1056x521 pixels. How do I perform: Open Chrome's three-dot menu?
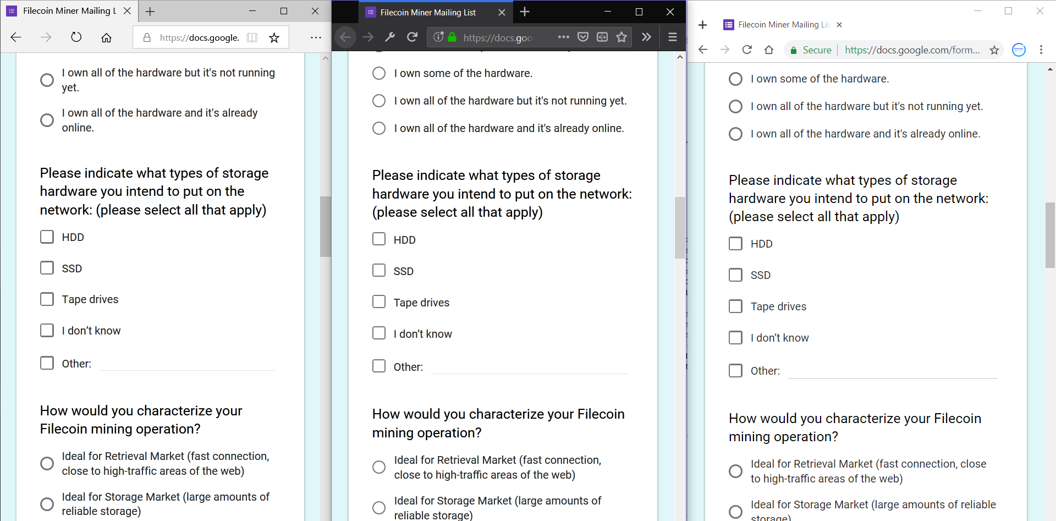tap(1042, 50)
